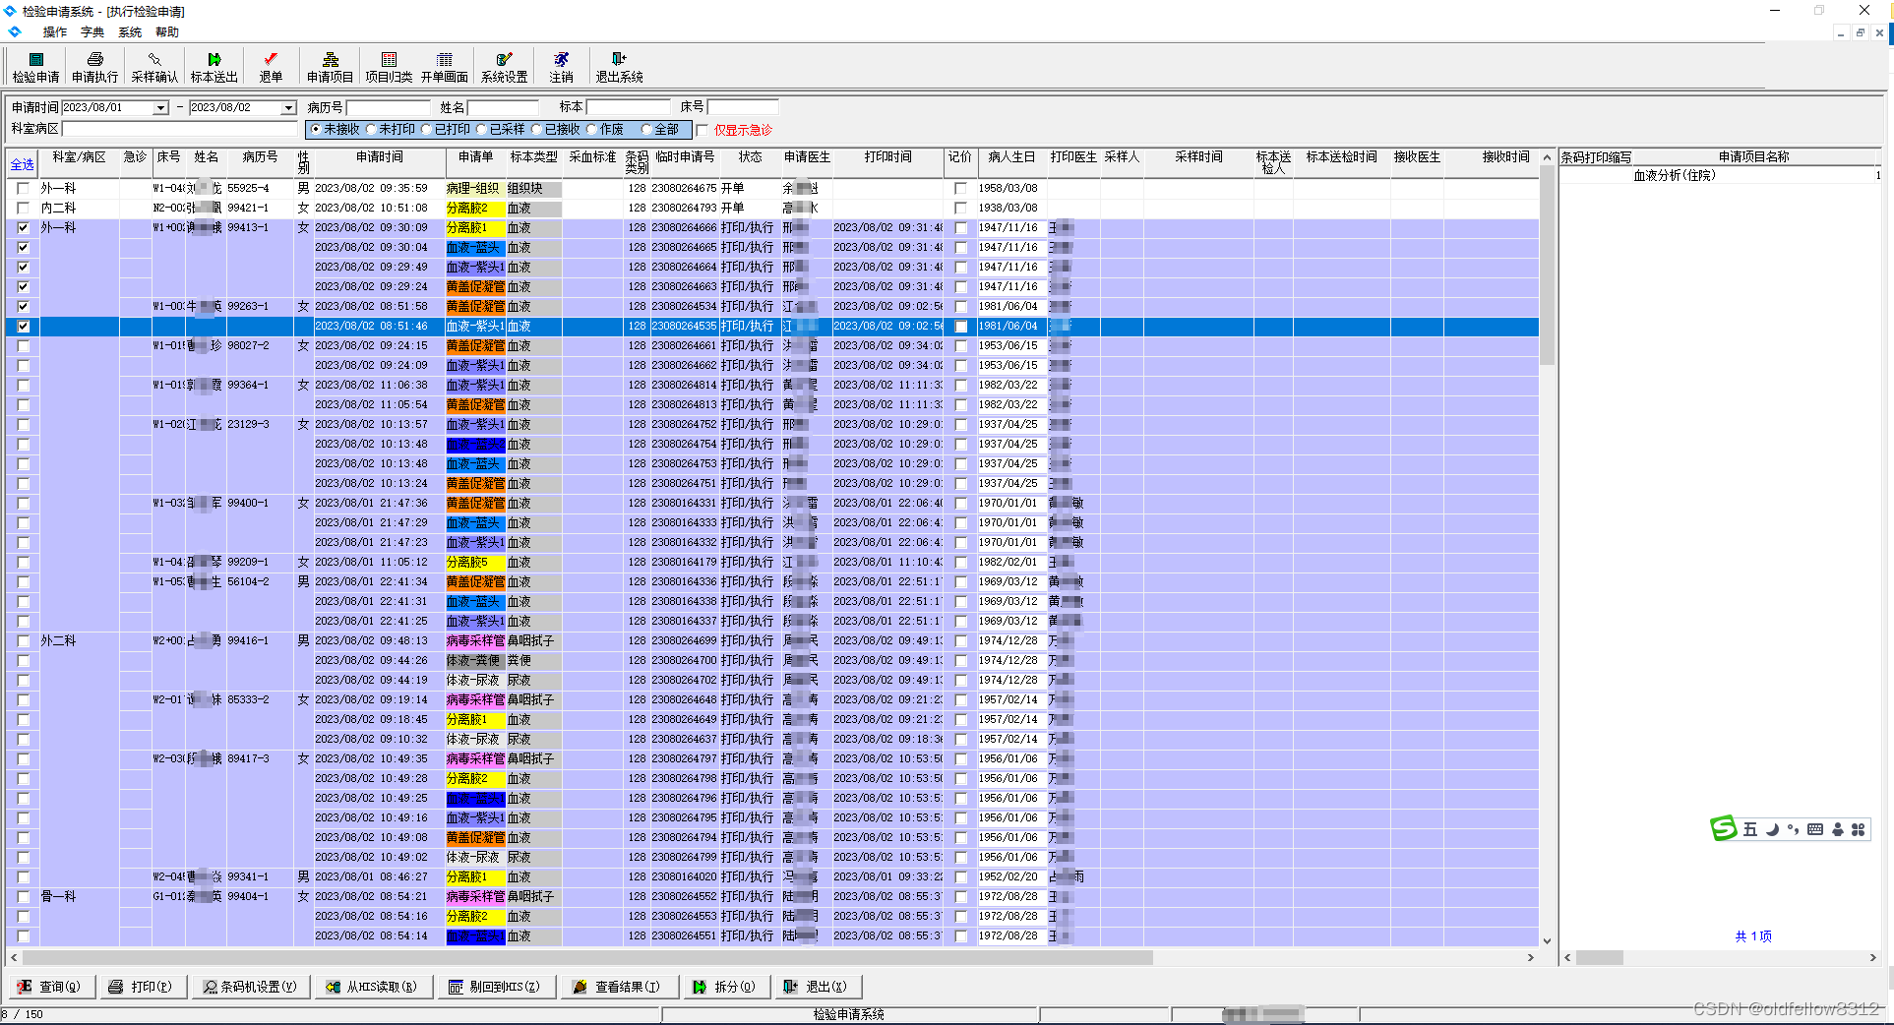
Task: Click the temporary request number 23080264793
Action: tap(685, 209)
